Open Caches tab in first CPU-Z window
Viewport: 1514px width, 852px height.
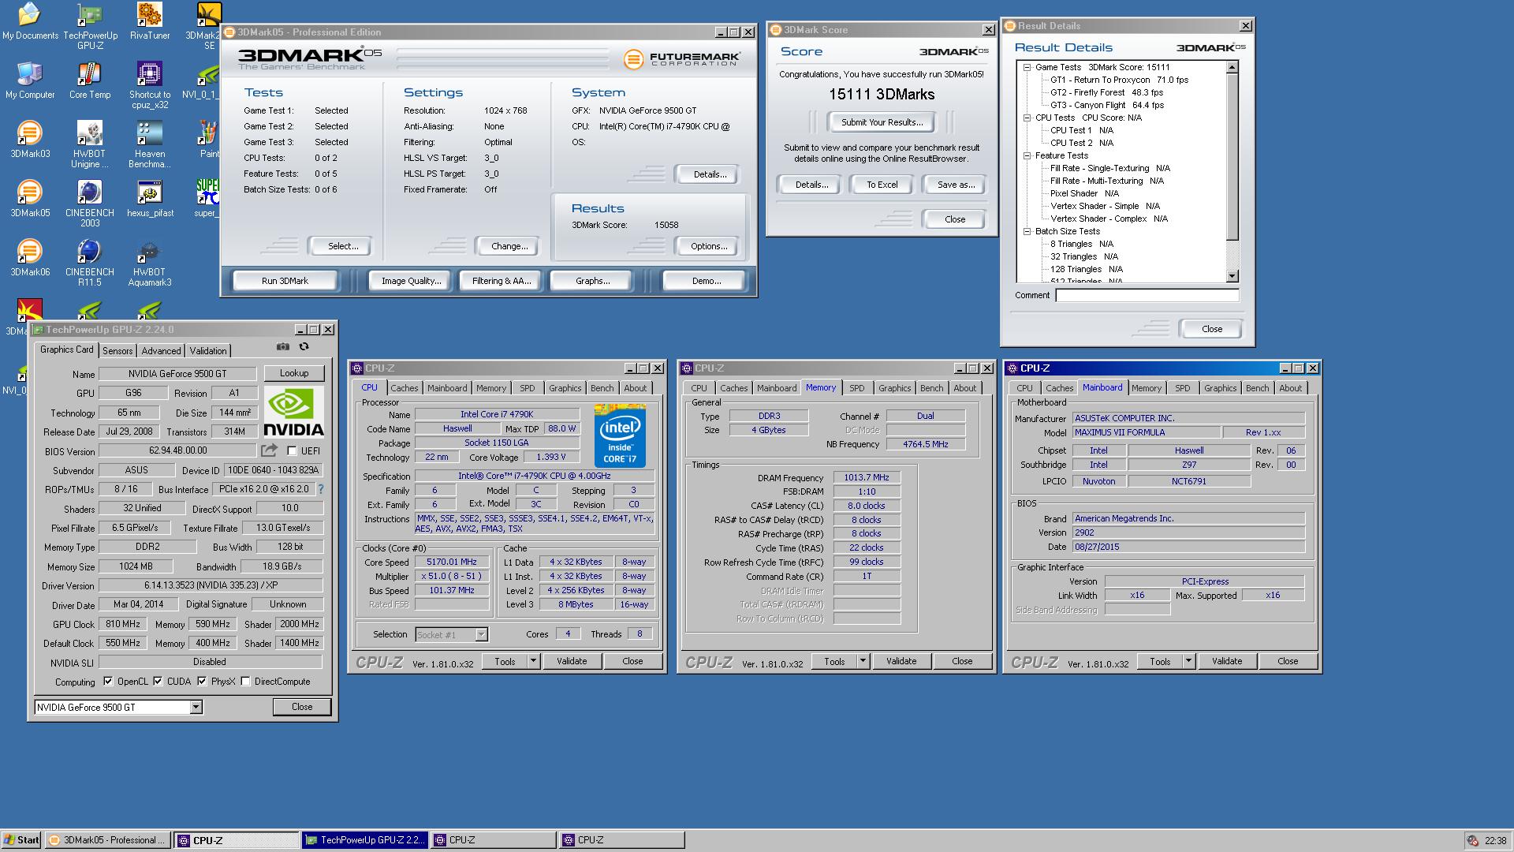click(405, 388)
